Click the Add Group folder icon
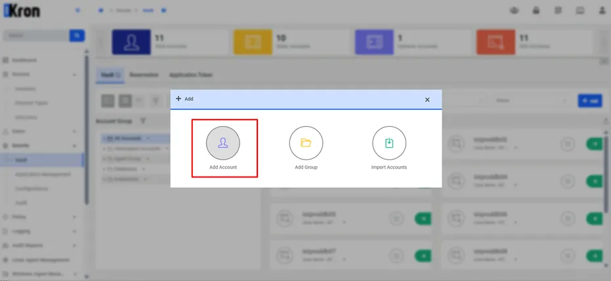Viewport: 611px width, 281px height. pyautogui.click(x=306, y=143)
